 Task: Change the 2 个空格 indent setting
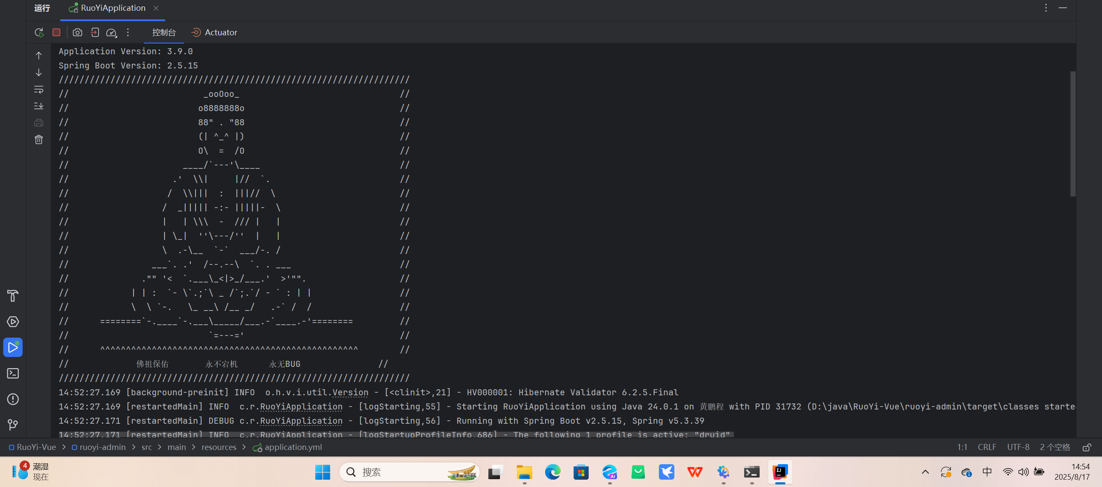pyautogui.click(x=1055, y=447)
